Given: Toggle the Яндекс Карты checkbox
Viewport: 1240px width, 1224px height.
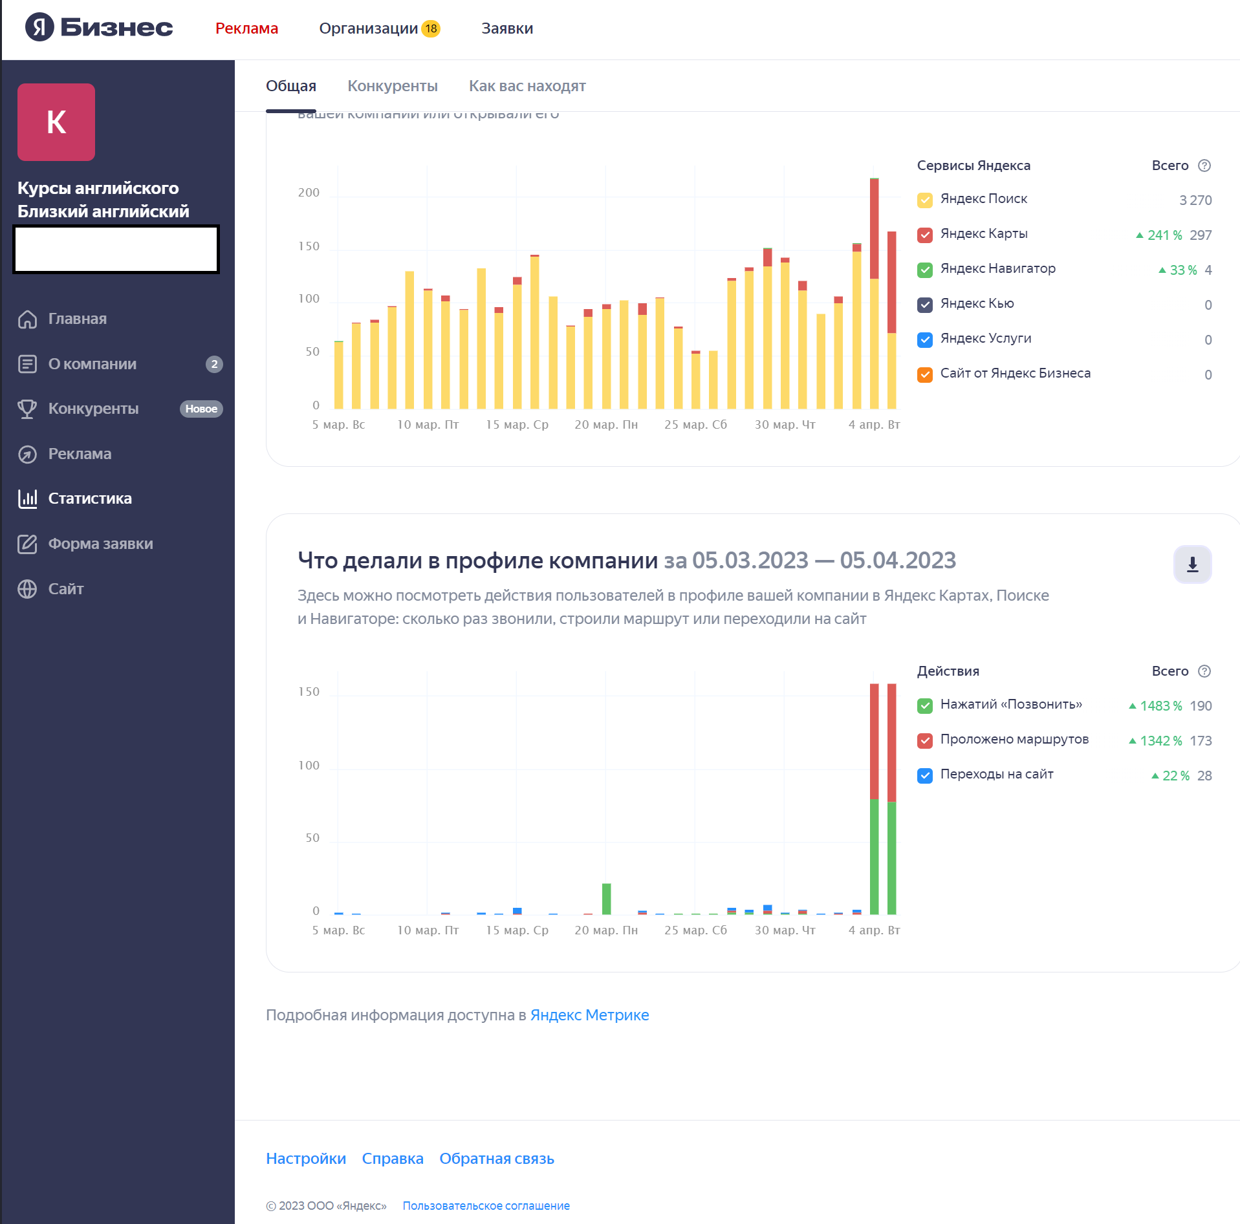Looking at the screenshot, I should click(924, 235).
